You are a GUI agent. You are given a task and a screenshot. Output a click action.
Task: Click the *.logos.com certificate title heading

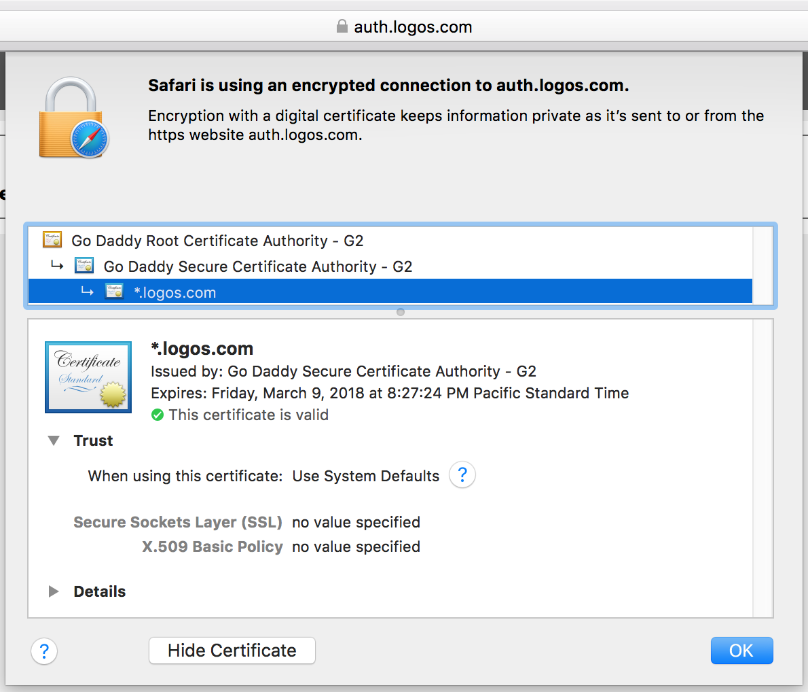tap(202, 349)
